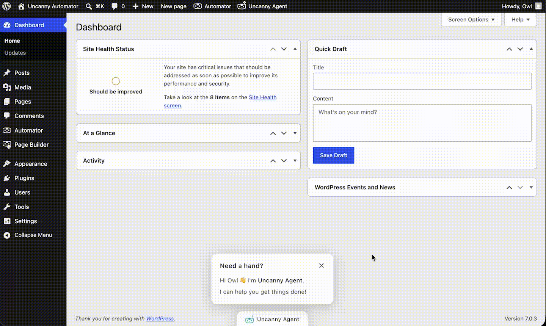The height and width of the screenshot is (326, 546).
Task: Click the WordPress logo in the admin bar
Action: tap(7, 6)
